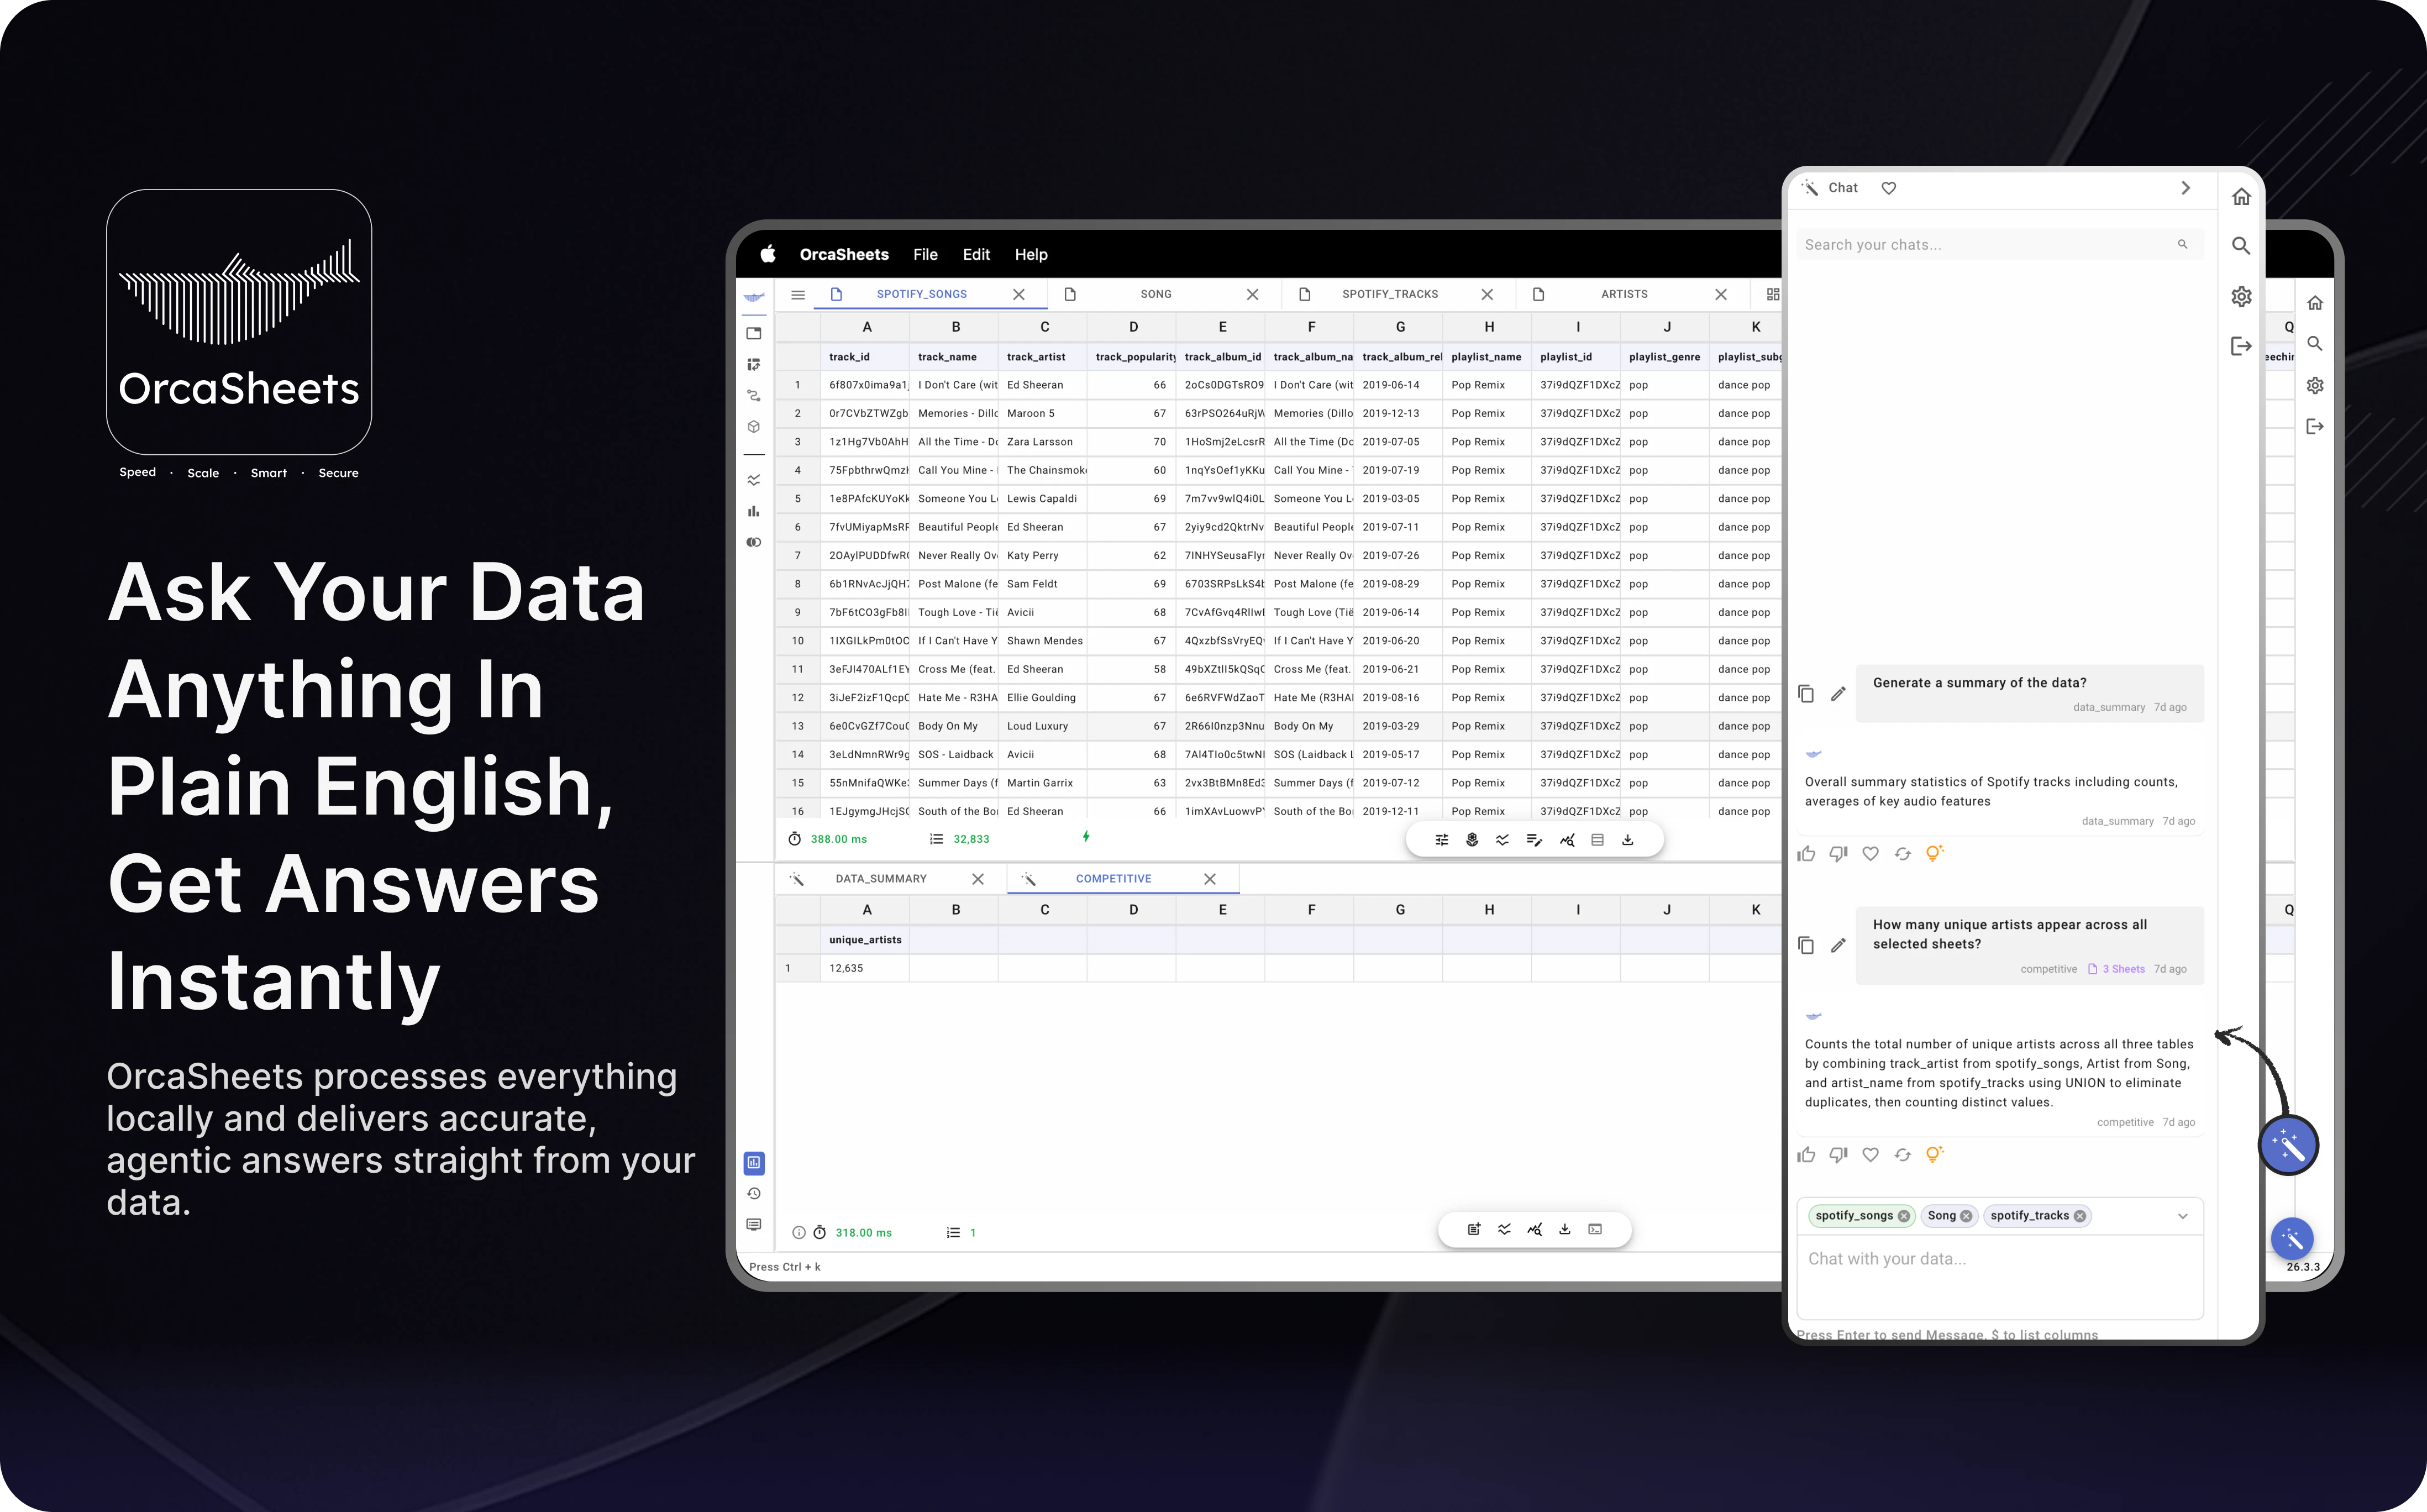The image size is (2427, 1512).
Task: Open the hamburger menu beside the sheet tabs
Action: [798, 294]
